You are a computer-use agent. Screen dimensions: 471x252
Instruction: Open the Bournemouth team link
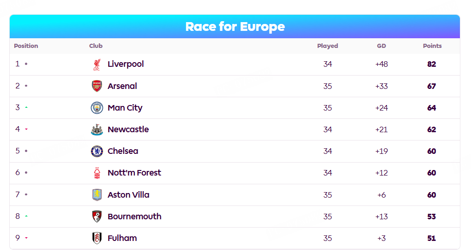[134, 217]
